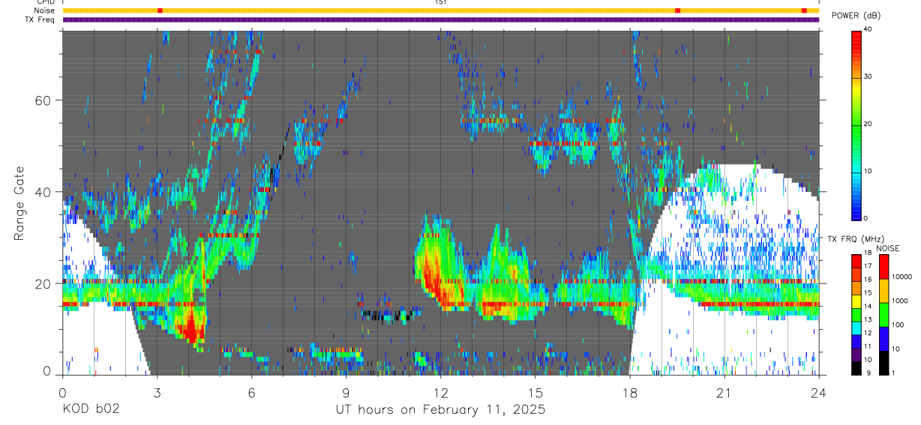The image size is (921, 425).
Task: Select the purple TX Freq strip
Action: click(441, 19)
